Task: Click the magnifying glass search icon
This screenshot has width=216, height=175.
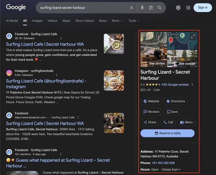Action: tap(159, 8)
